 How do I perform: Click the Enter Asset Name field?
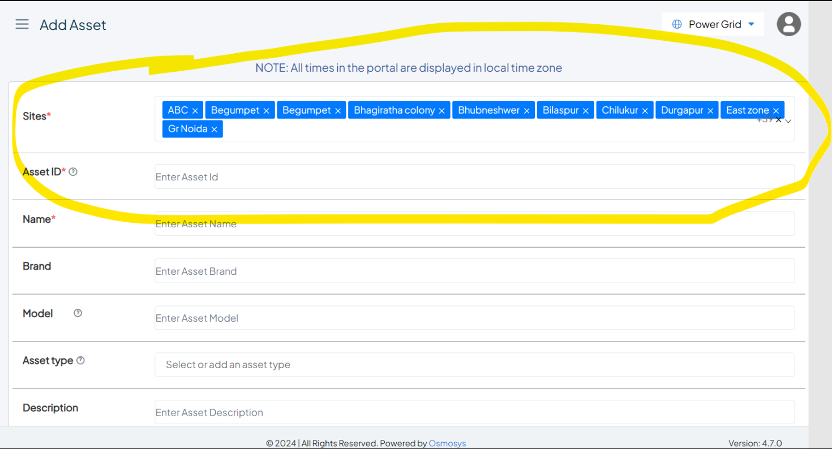(x=474, y=224)
